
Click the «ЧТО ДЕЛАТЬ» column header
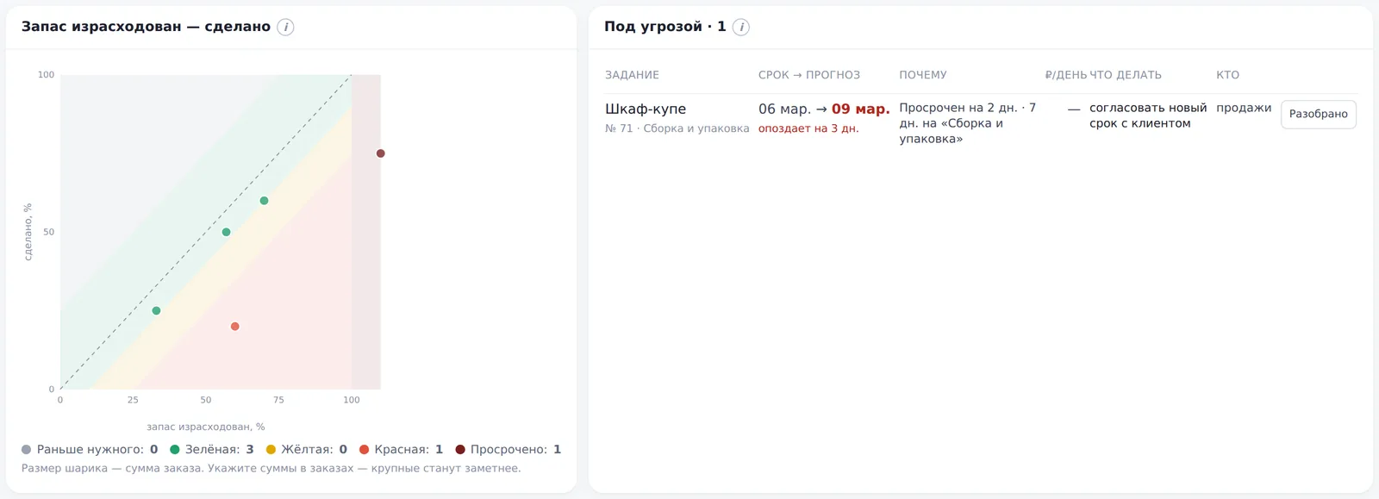pos(1126,75)
